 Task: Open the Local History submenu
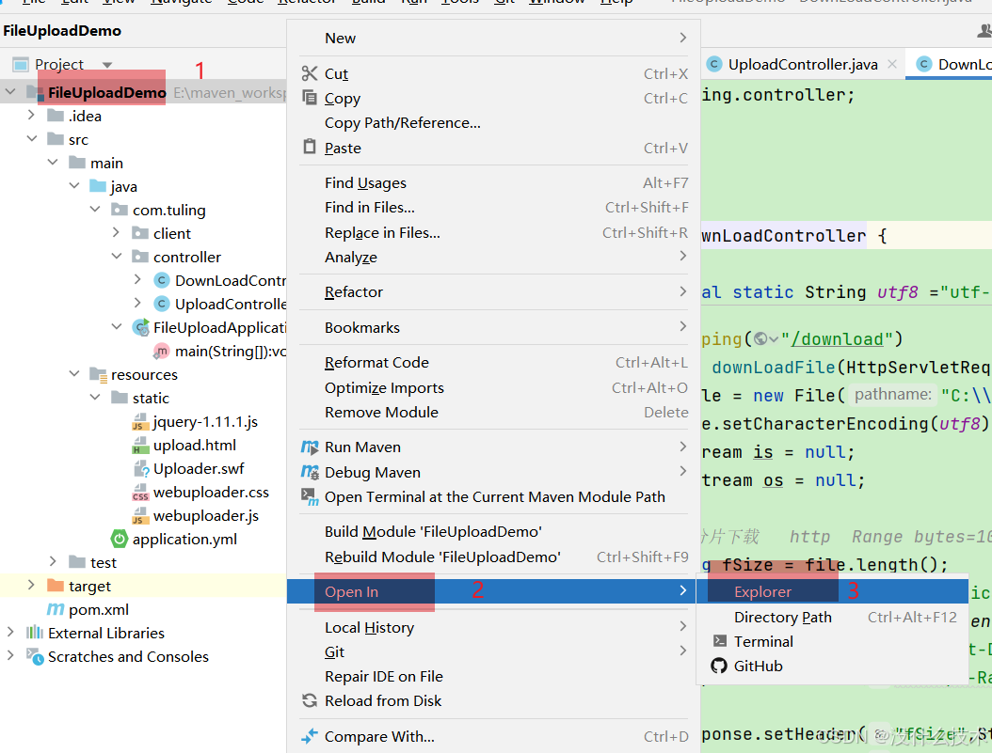point(493,627)
